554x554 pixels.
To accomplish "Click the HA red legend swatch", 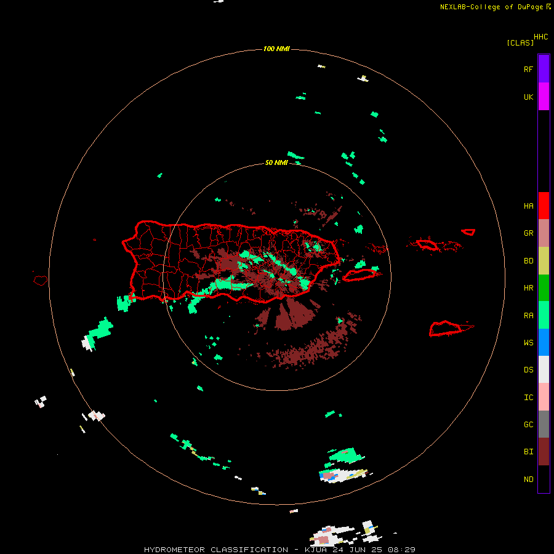I will pyautogui.click(x=544, y=206).
